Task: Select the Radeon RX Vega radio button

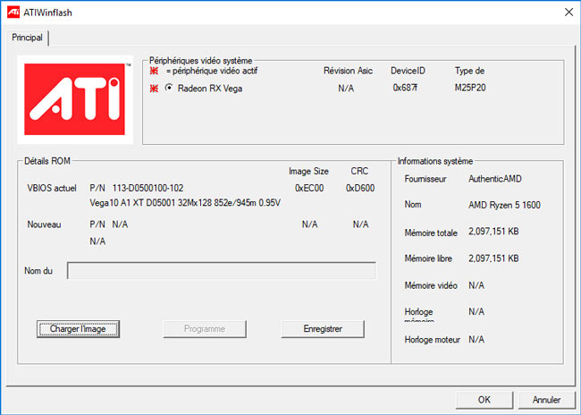Action: 170,88
